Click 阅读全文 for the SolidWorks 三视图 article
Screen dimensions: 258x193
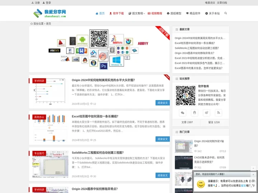[163, 175]
